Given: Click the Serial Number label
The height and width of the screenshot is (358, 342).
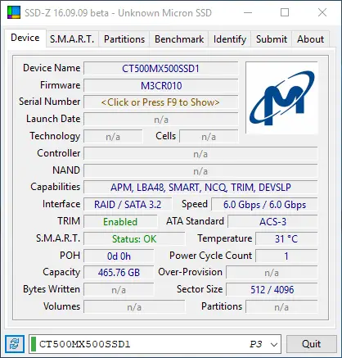Looking at the screenshot, I should point(50,102).
